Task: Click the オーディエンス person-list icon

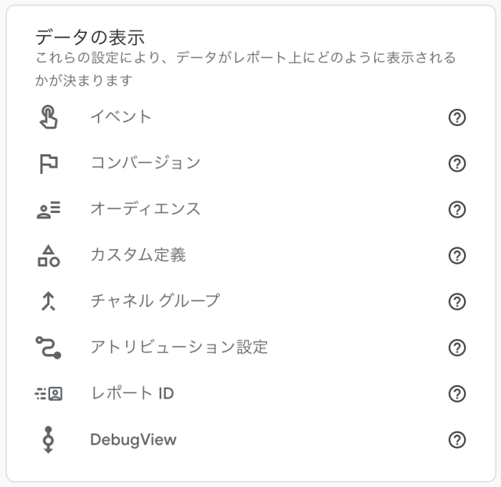Action: (49, 210)
